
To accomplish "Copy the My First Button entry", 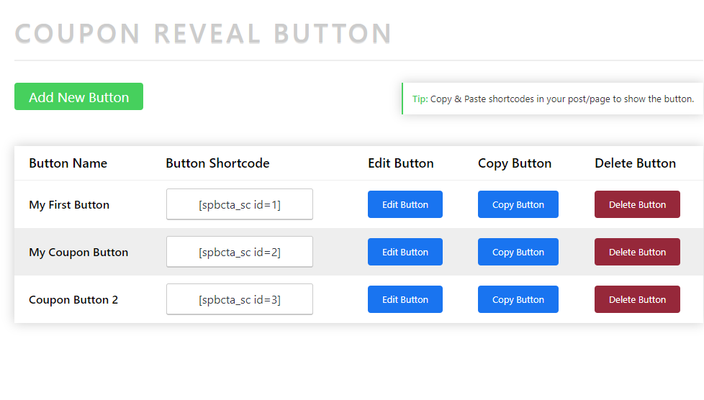I will click(x=518, y=204).
